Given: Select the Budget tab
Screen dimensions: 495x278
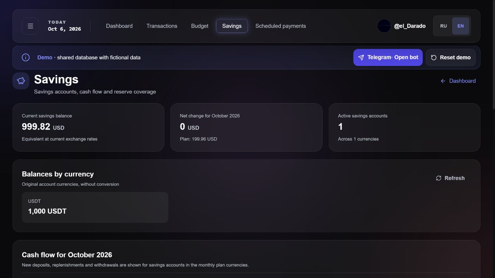Looking at the screenshot, I should tap(200, 26).
